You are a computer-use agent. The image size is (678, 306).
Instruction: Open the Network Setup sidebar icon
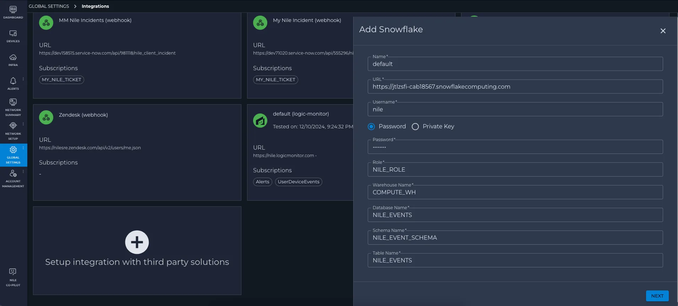tap(13, 126)
